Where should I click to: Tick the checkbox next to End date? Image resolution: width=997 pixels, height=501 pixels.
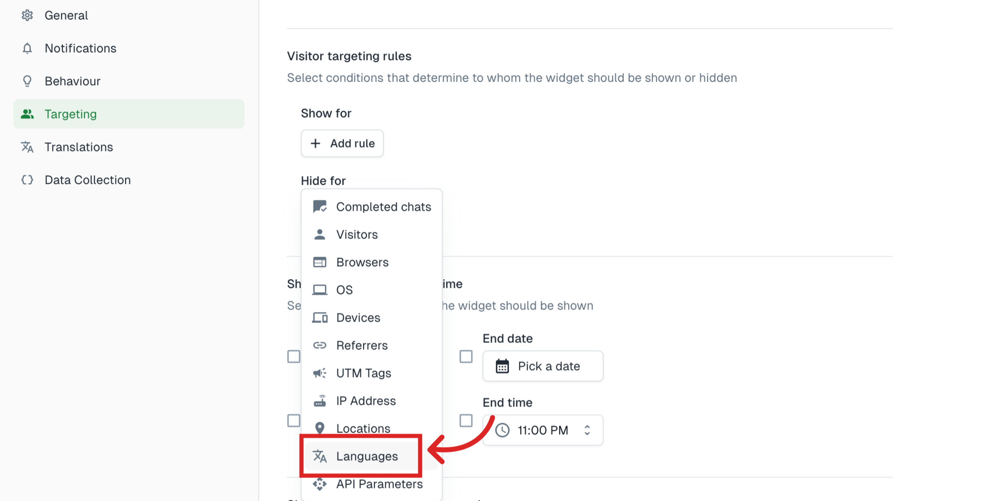466,356
